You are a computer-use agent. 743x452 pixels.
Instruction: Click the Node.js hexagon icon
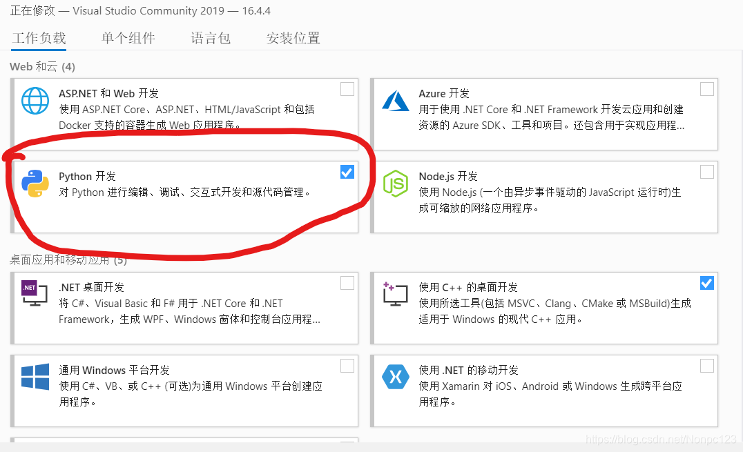point(396,184)
